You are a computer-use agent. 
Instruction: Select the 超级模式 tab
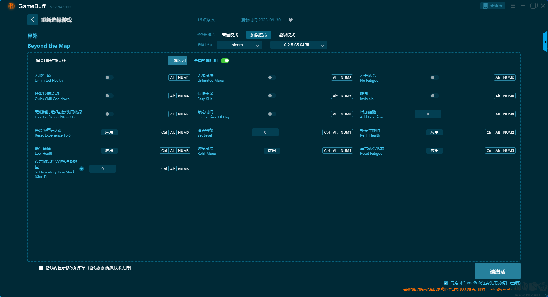tap(287, 35)
